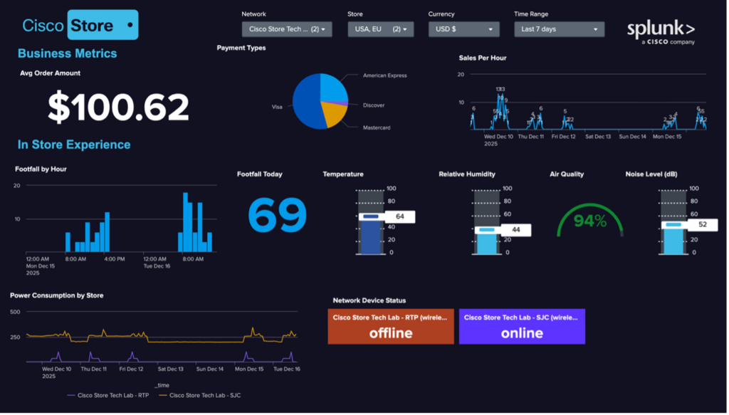Viewport: 729px width, 415px height.
Task: Click the Temperature gauge marker at 64
Action: 399,216
